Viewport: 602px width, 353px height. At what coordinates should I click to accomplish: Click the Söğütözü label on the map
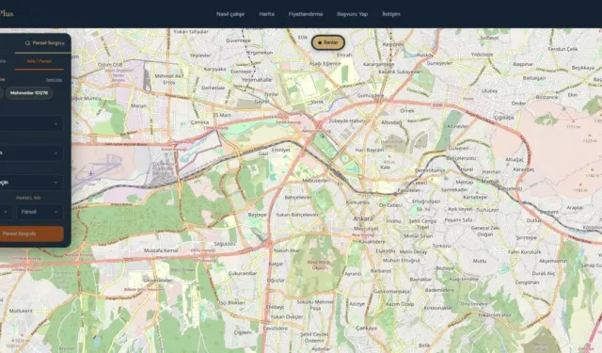tap(225, 244)
